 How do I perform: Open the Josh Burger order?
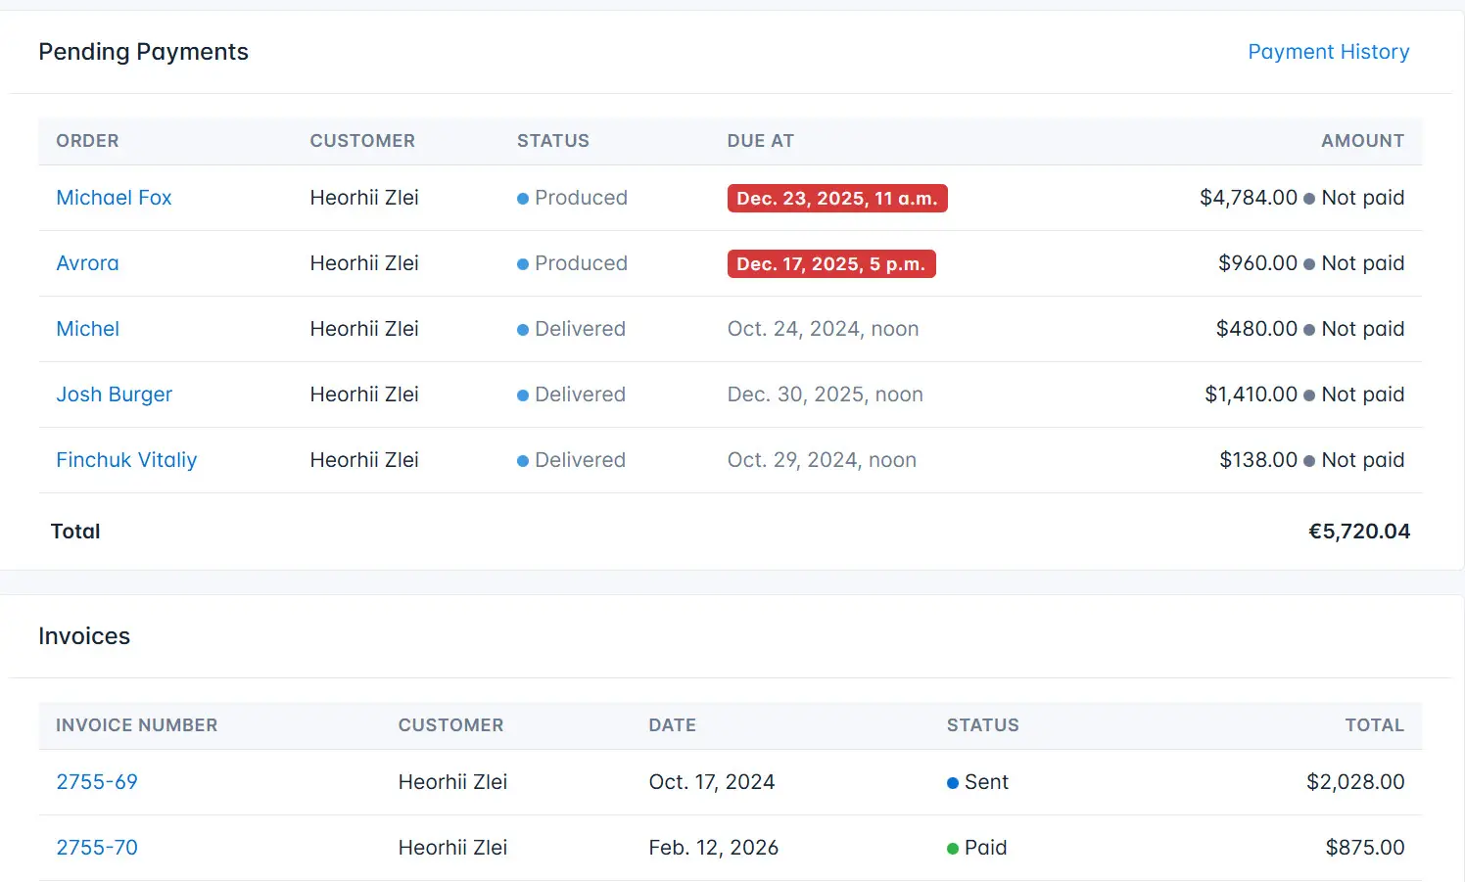pyautogui.click(x=114, y=395)
